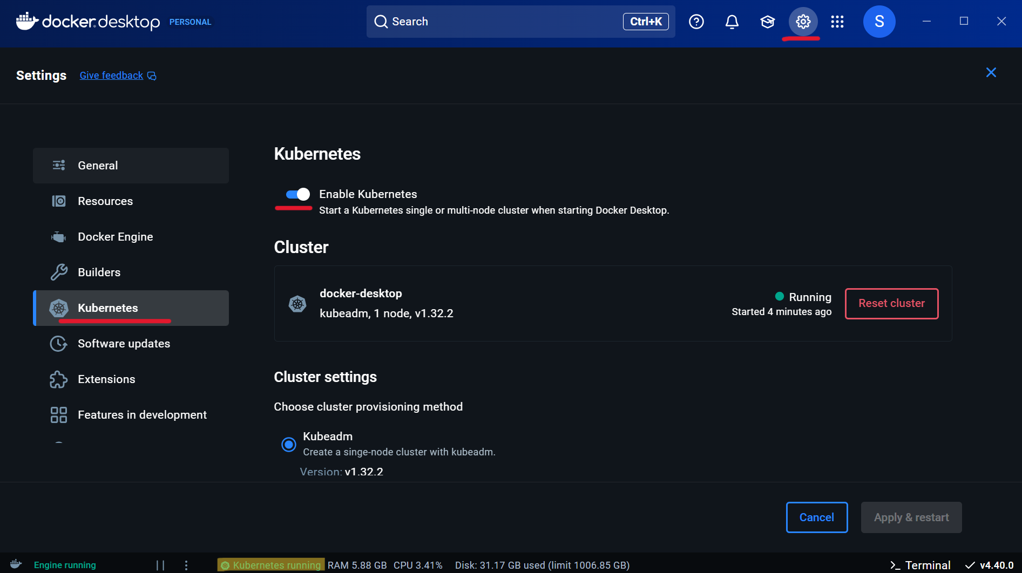Select the Kubernetes settings tab
This screenshot has width=1022, height=573.
coord(131,308)
